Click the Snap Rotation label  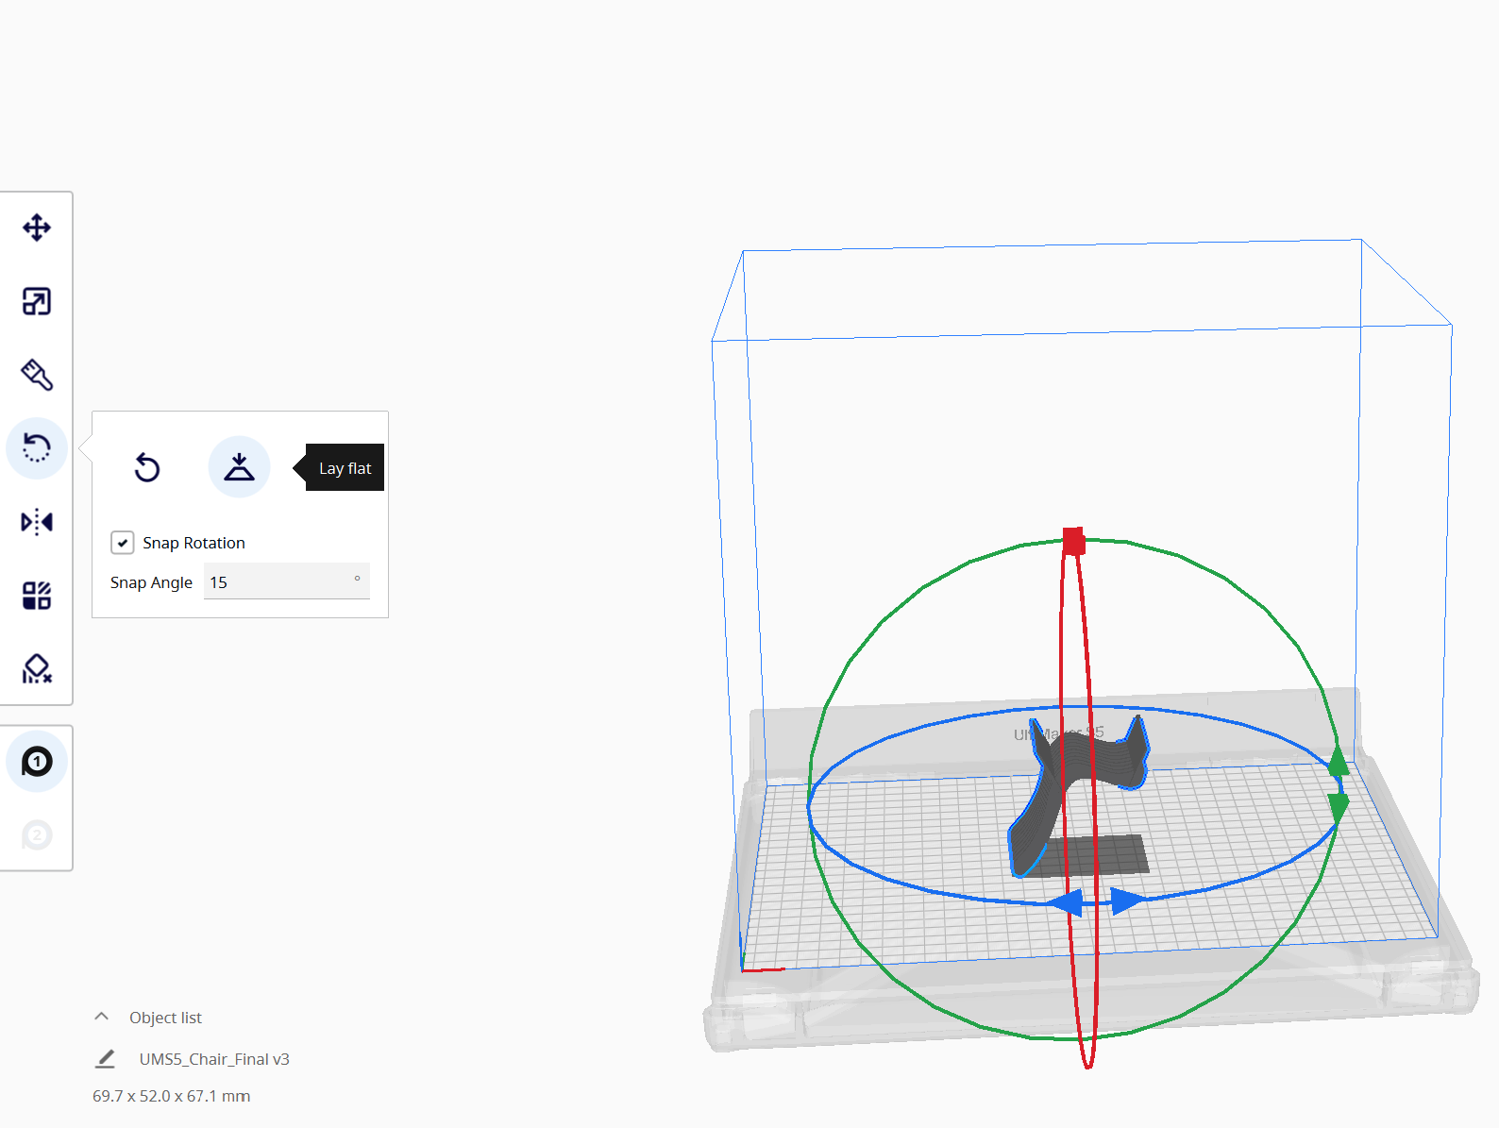click(194, 543)
